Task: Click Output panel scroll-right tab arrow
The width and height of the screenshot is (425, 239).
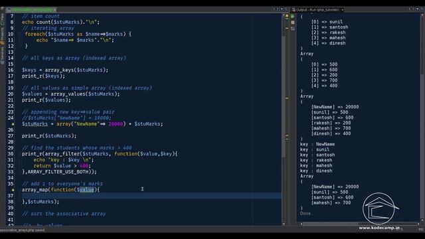Action: [x=413, y=9]
